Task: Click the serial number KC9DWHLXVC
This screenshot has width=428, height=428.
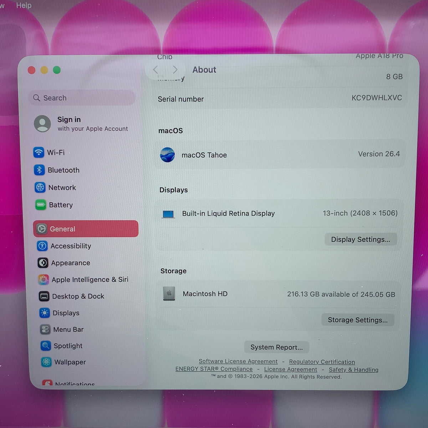Action: pos(377,98)
